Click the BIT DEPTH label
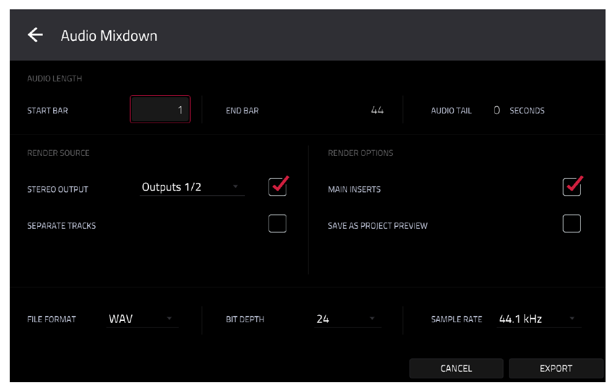The height and width of the screenshot is (392, 616). [x=245, y=319]
